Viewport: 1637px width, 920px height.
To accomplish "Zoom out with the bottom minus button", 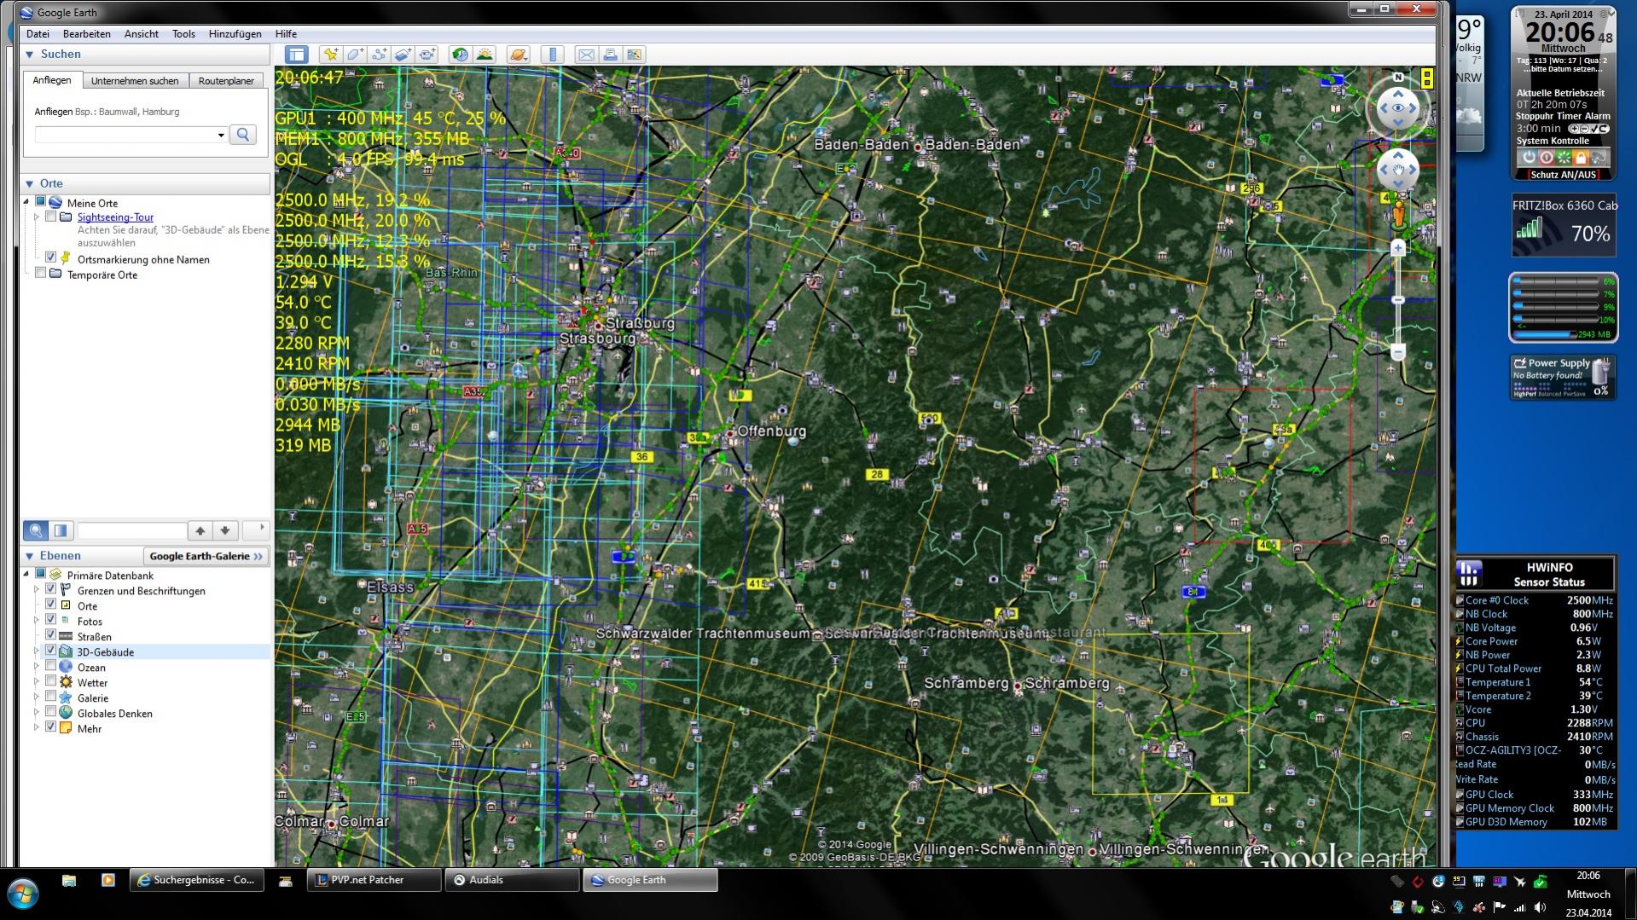I will pyautogui.click(x=1398, y=352).
